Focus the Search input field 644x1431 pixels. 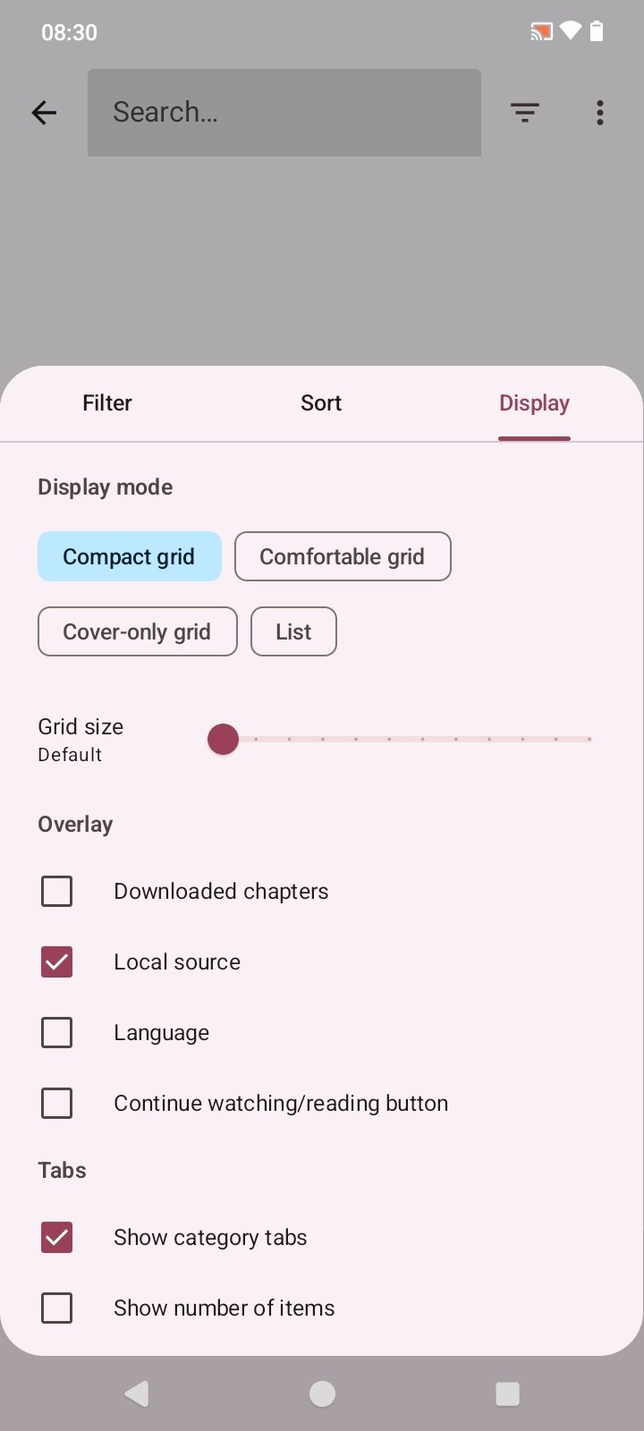284,113
